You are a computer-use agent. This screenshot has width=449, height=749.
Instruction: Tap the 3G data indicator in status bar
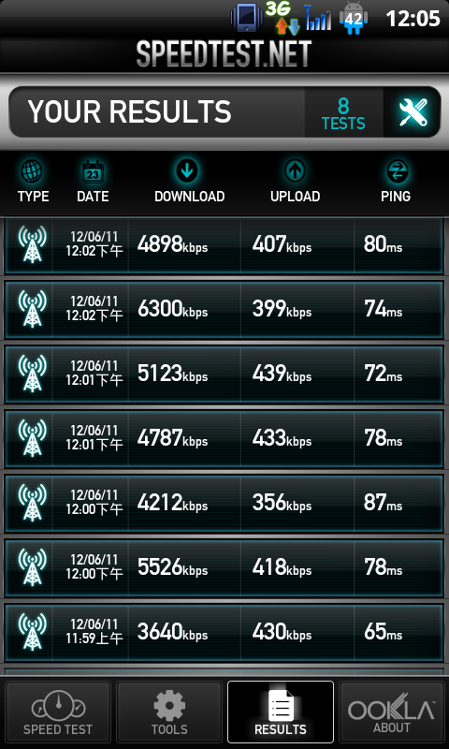282,18
